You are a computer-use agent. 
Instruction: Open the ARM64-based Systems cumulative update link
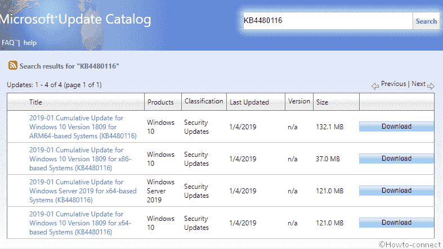tap(83, 127)
